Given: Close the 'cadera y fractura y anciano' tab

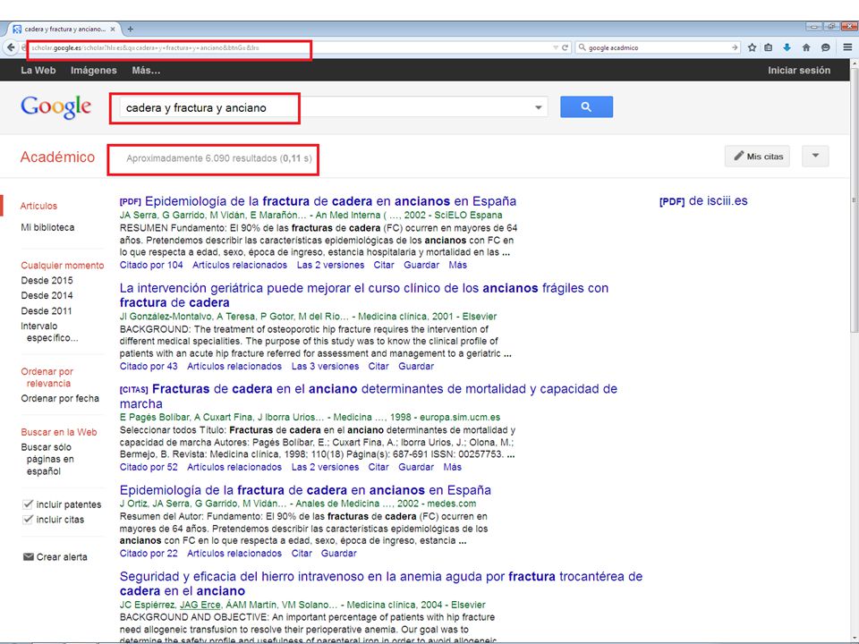Looking at the screenshot, I should [113, 29].
